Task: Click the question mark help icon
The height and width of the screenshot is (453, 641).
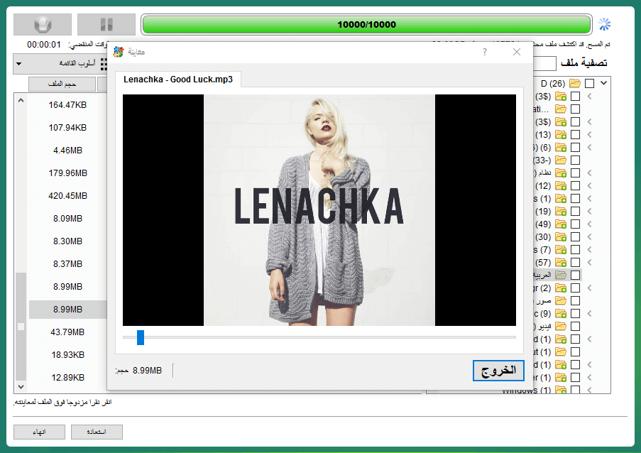Action: click(484, 52)
